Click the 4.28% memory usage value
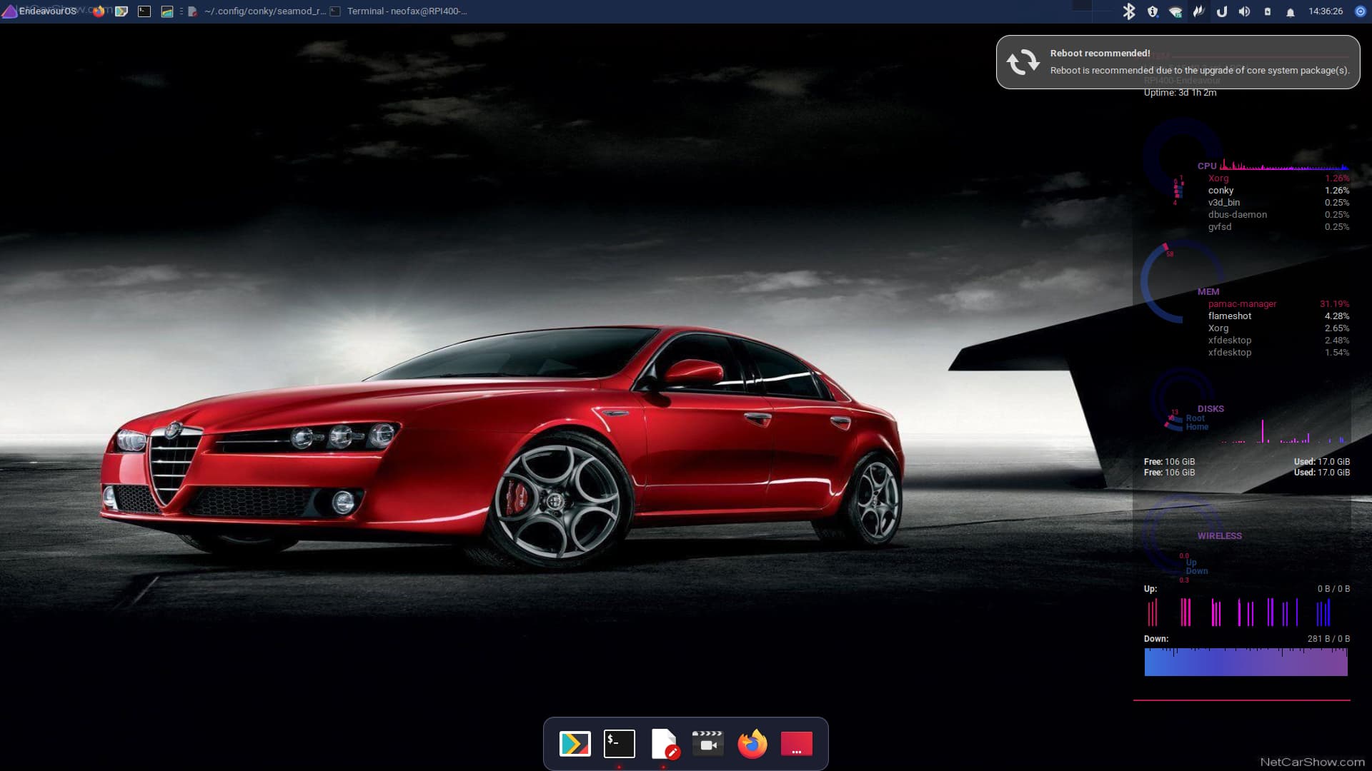This screenshot has width=1372, height=771. pos(1337,316)
